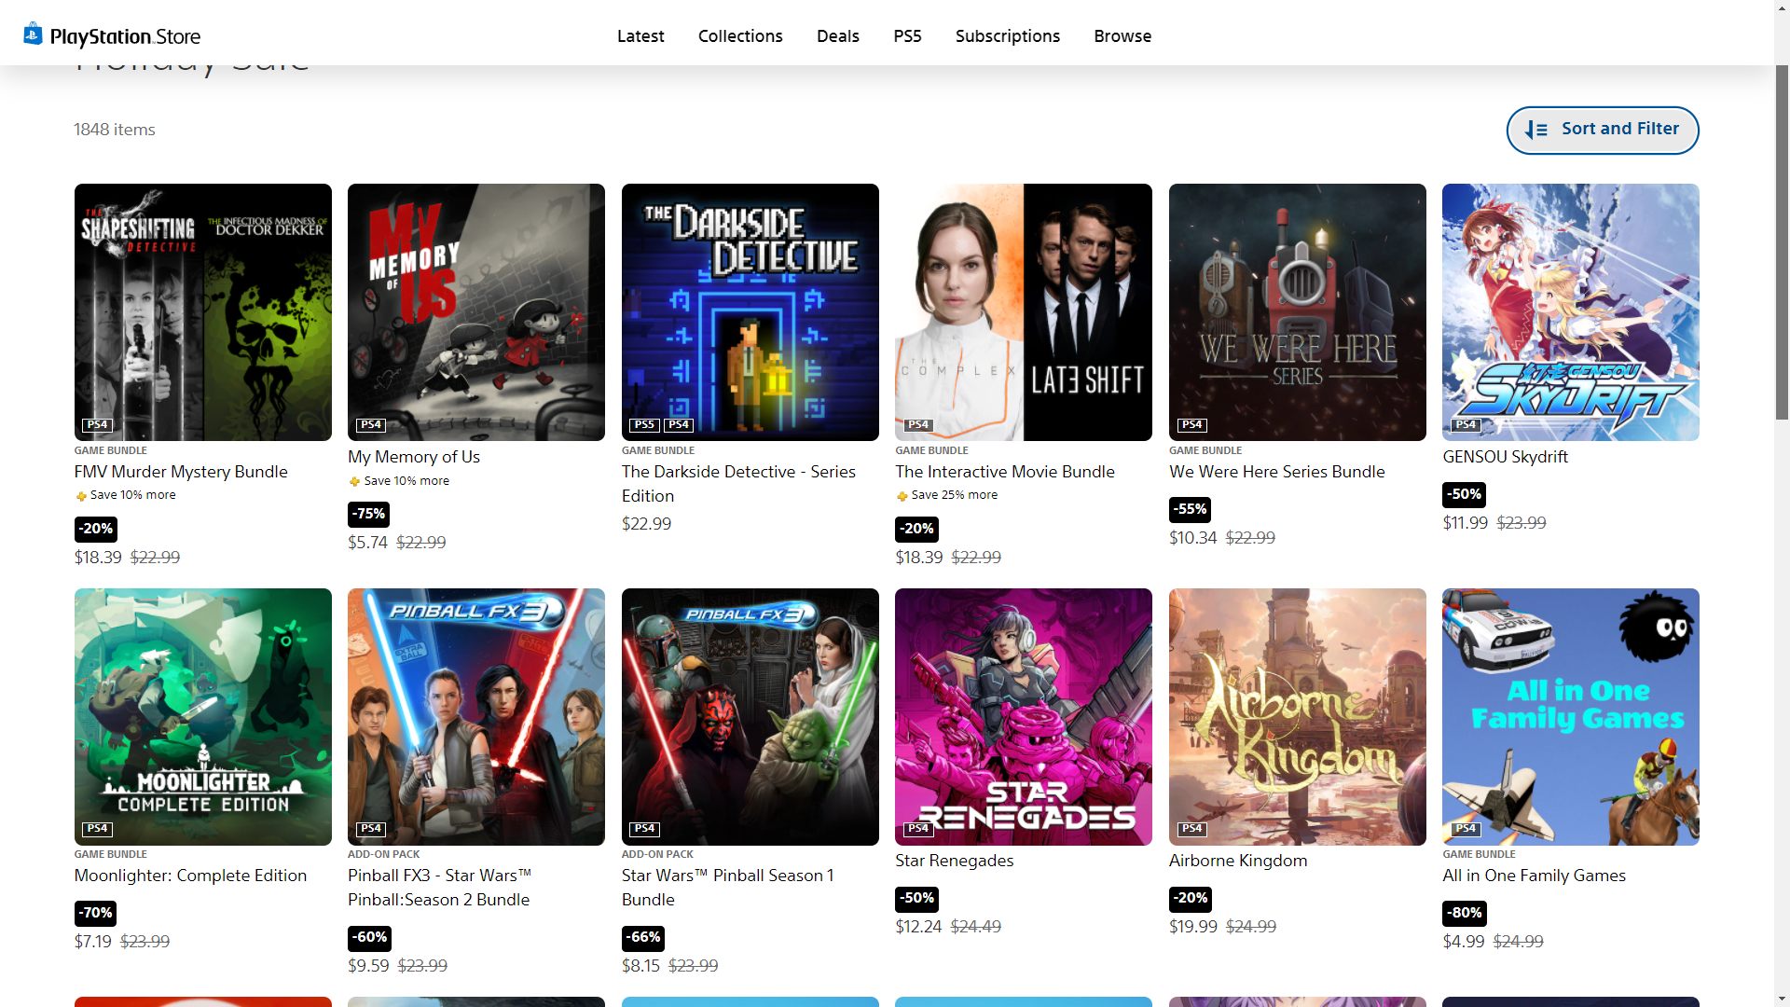The image size is (1790, 1007).
Task: Click the PS4 badge on the Airborne Kingdom cover
Action: pyautogui.click(x=1191, y=829)
